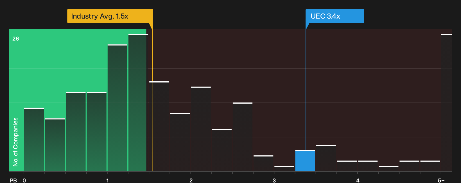Click the green bar just after tick 1
Image resolution: width=461 pixels, height=183 pixels.
[117, 108]
